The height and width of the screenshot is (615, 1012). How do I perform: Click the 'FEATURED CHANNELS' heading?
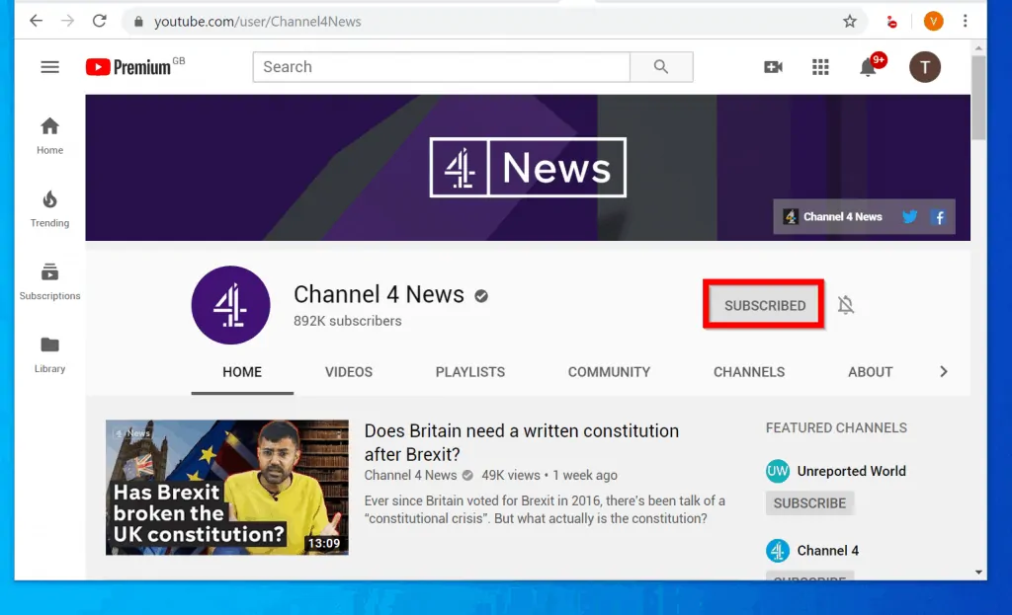836,428
